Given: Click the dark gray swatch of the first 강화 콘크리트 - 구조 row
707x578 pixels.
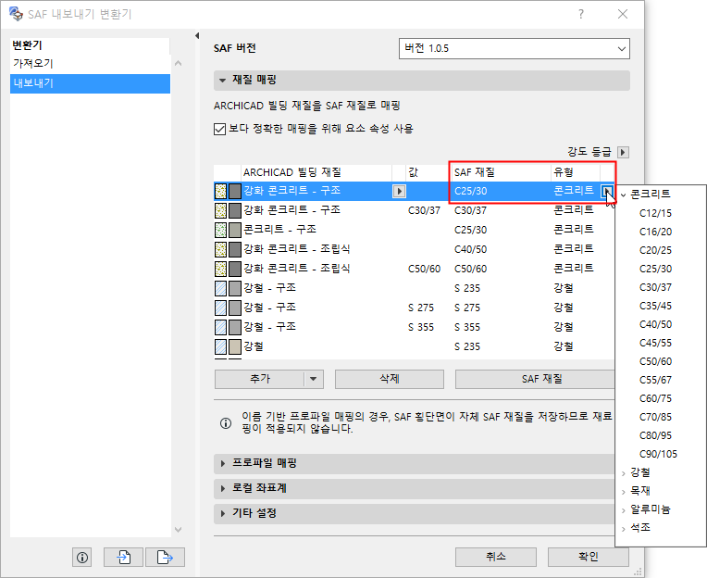Looking at the screenshot, I should [235, 192].
